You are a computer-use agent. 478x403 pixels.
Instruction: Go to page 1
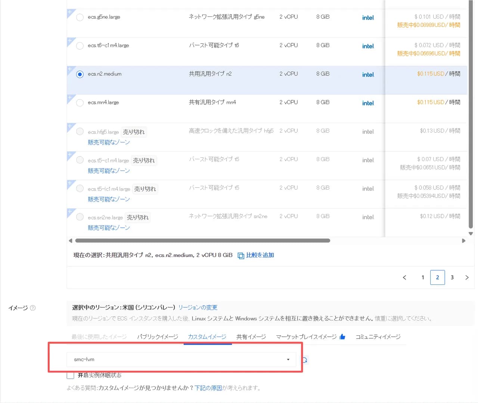click(x=423, y=277)
